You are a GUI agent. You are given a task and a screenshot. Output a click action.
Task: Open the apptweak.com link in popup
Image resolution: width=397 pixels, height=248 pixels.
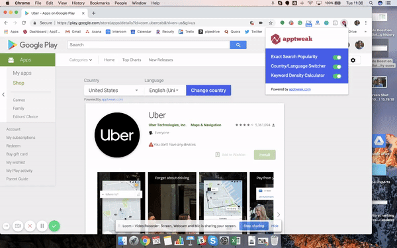pos(300,89)
